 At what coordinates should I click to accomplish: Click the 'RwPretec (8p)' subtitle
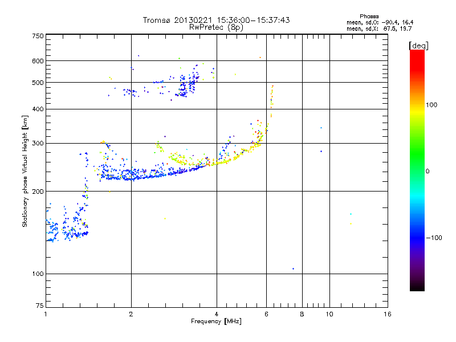tap(216, 27)
